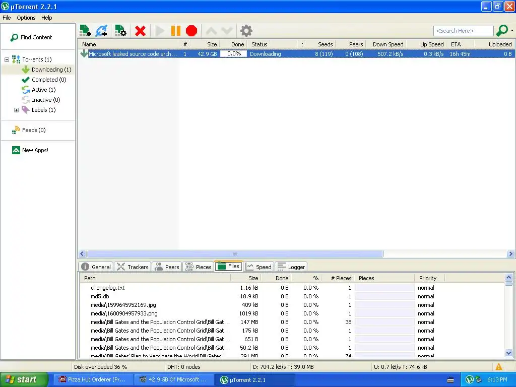Viewport: 516px width, 387px height.
Task: Sort torrents by Status column header
Action: (273, 44)
